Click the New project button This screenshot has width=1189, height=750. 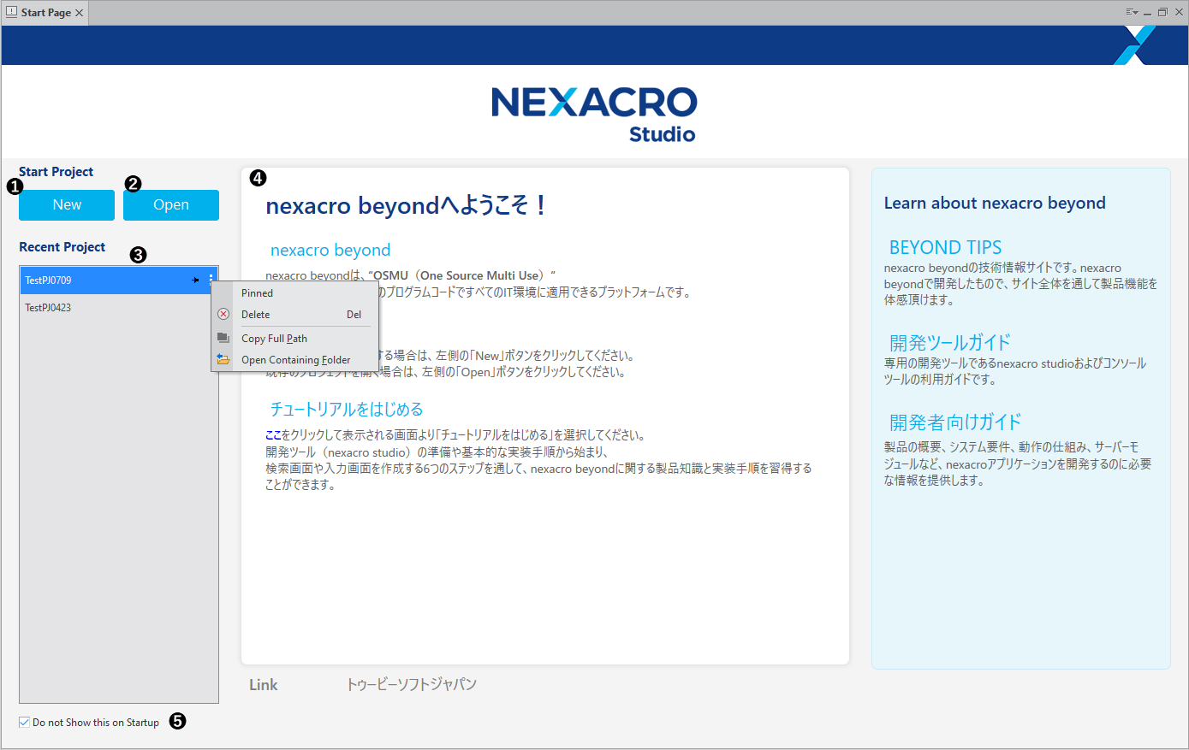67,205
